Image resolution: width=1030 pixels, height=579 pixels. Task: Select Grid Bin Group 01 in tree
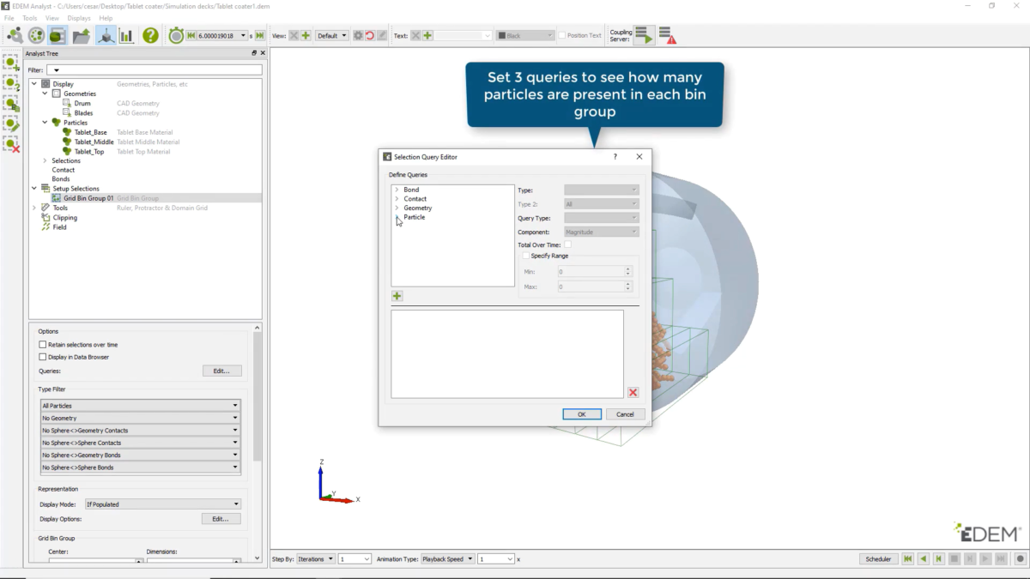[88, 198]
